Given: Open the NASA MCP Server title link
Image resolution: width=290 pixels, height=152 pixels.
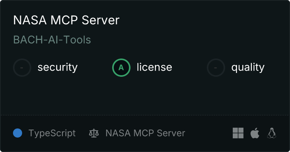Looking at the screenshot, I should tap(66, 20).
